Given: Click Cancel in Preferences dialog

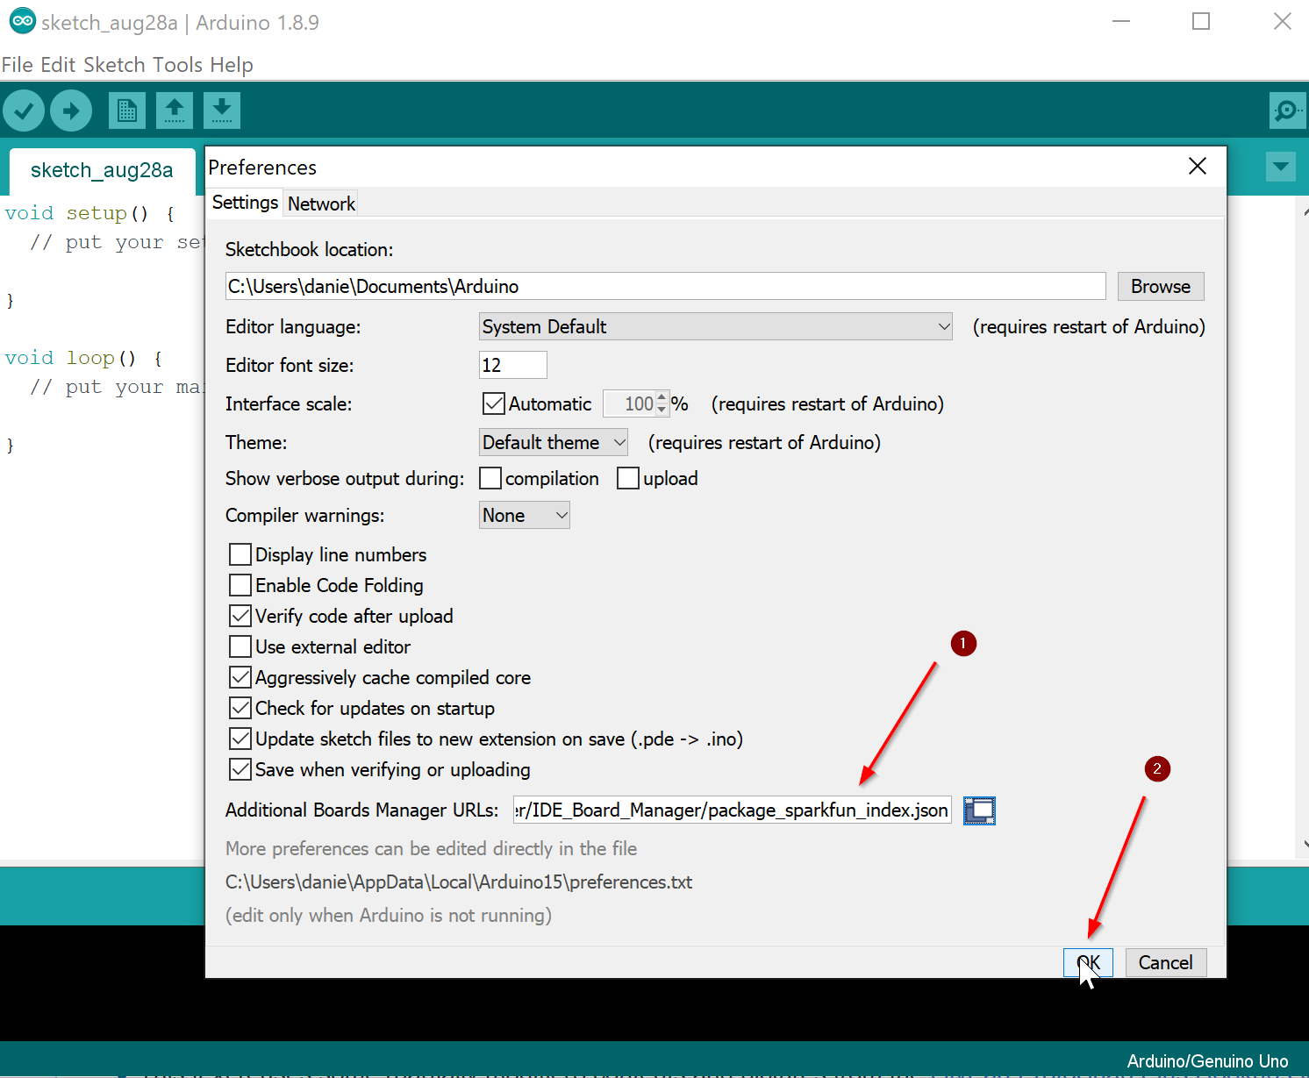Looking at the screenshot, I should [1165, 962].
